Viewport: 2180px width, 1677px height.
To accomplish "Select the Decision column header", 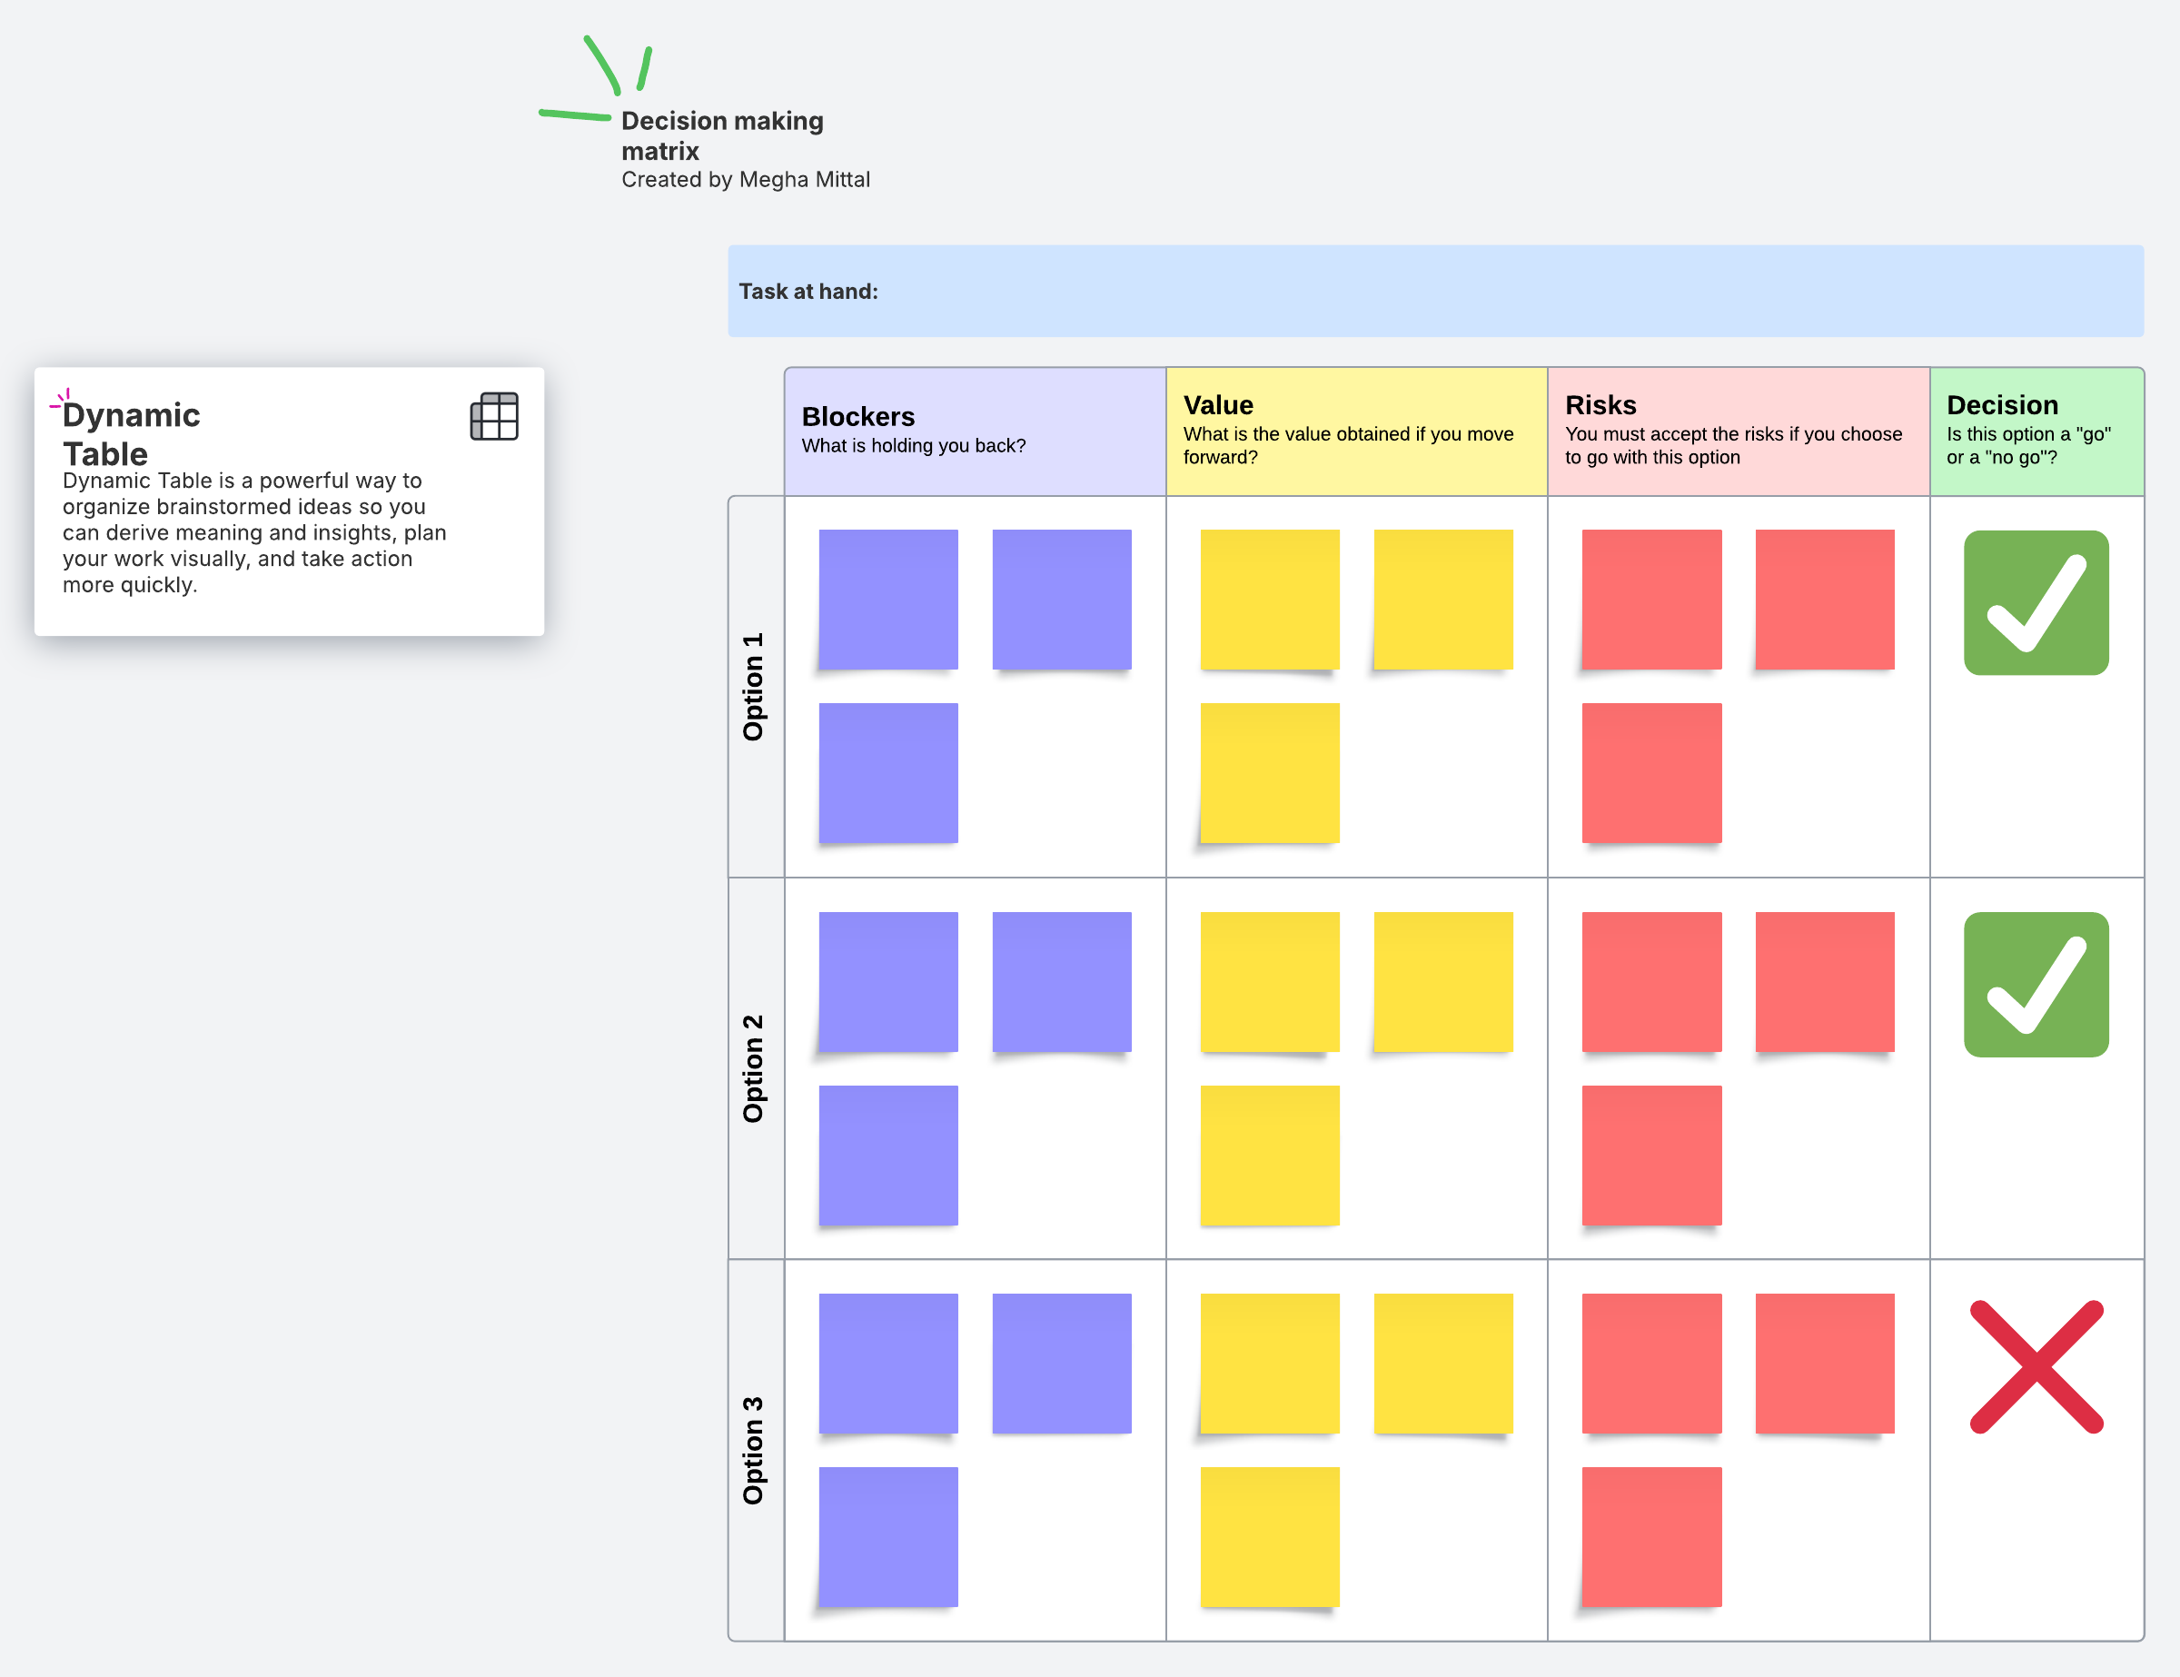I will point(2036,432).
